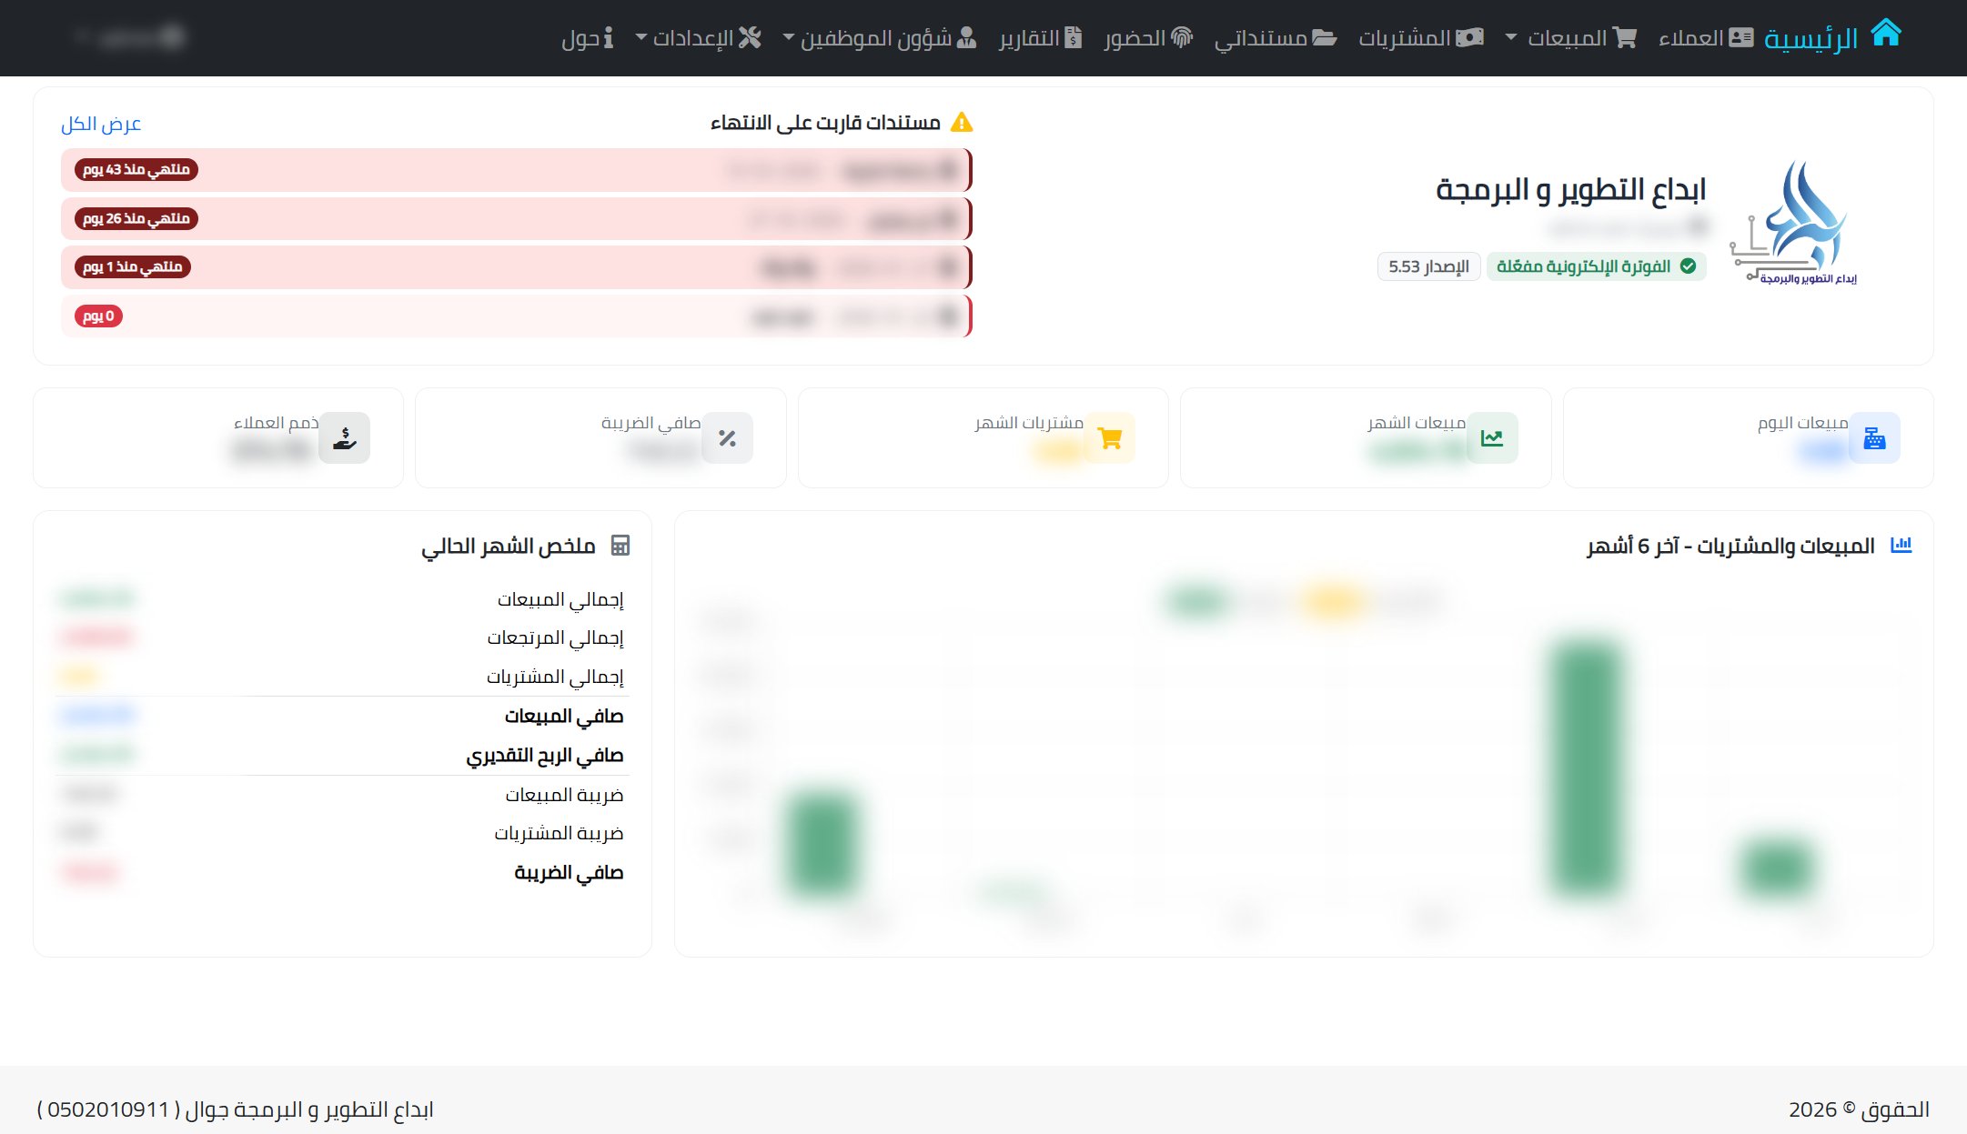
Task: Click the cash register icon on مبيعات اليوم card
Action: (x=1875, y=437)
